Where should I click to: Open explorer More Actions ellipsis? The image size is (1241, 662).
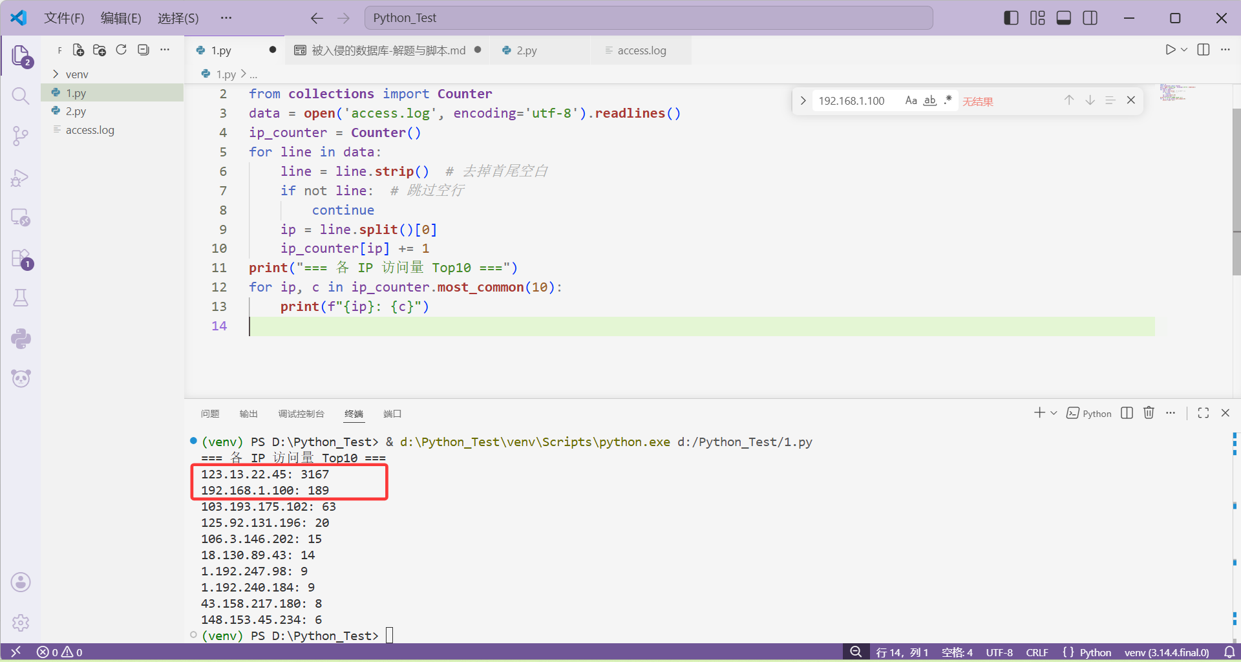pos(165,50)
